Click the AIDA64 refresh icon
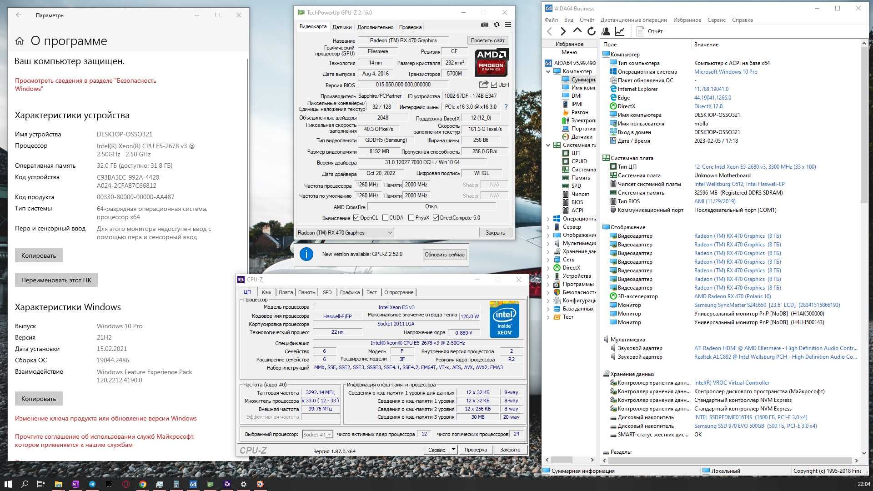 coord(591,31)
